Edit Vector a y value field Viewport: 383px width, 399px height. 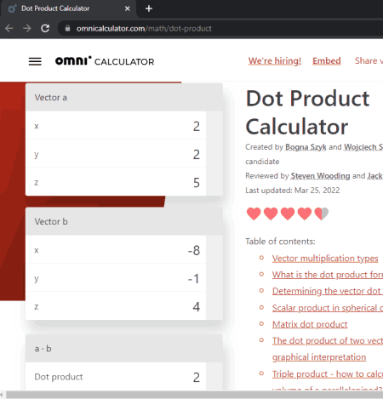116,154
